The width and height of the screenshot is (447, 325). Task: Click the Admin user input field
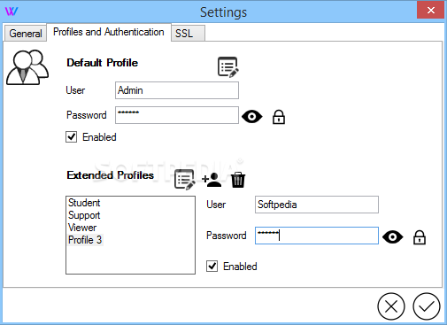pyautogui.click(x=177, y=90)
